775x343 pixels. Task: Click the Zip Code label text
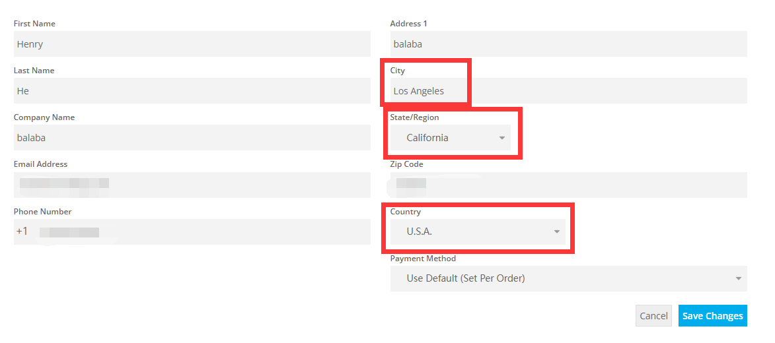click(406, 164)
